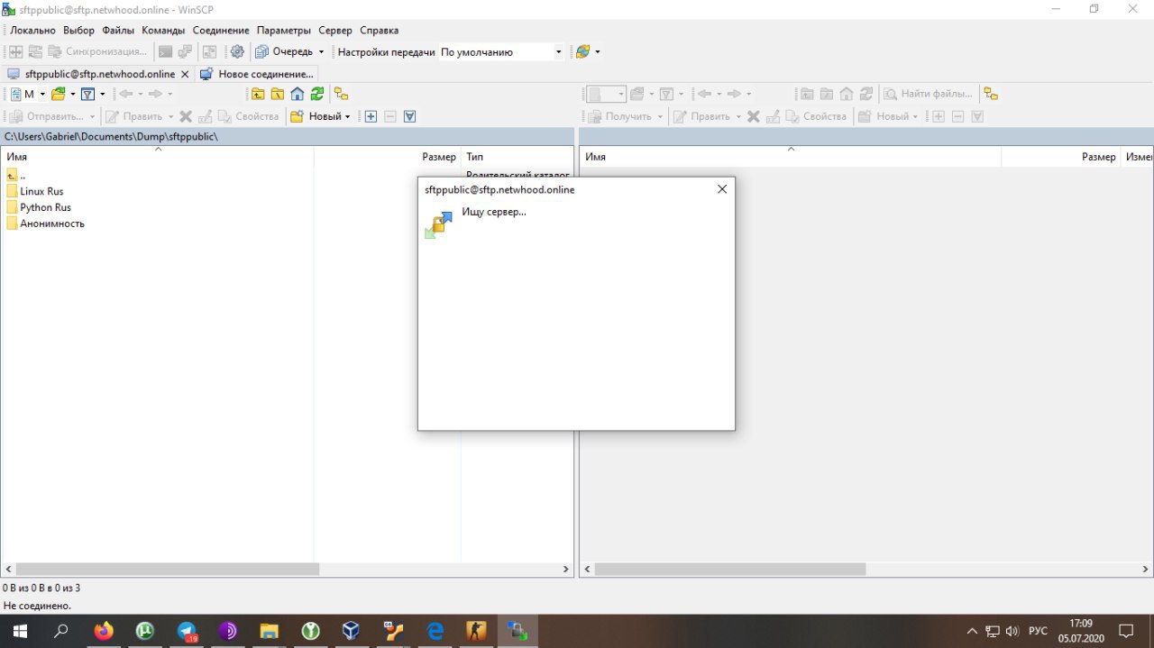Screen dimensions: 1154x648
Task: Click the remote panel horizontal scrollbar
Action: click(x=729, y=570)
